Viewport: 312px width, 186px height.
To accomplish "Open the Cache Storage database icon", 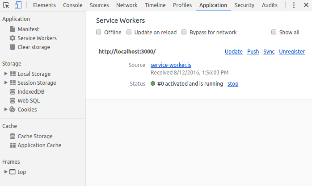I will point(13,136).
